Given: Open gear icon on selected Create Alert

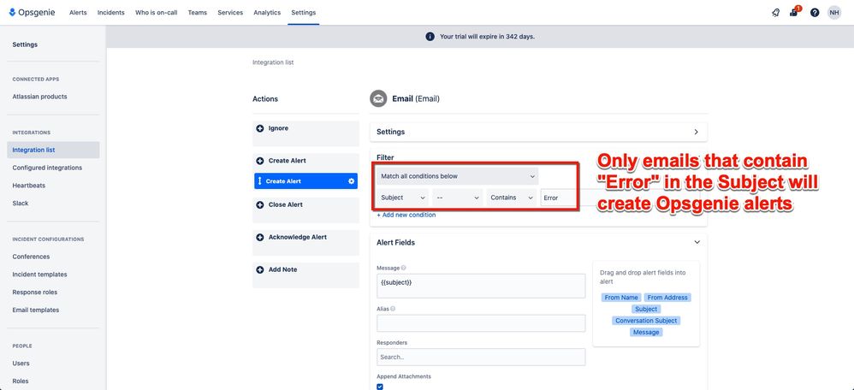Looking at the screenshot, I should tap(352, 181).
